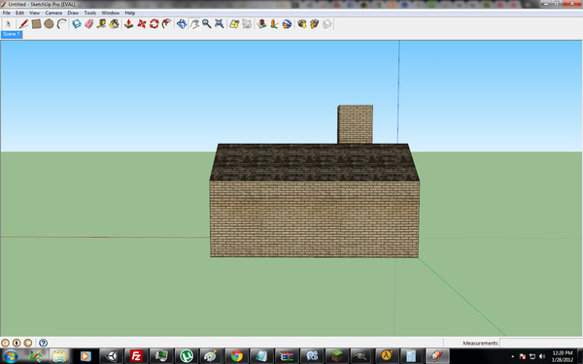Open FileZilla from the taskbar

point(136,356)
